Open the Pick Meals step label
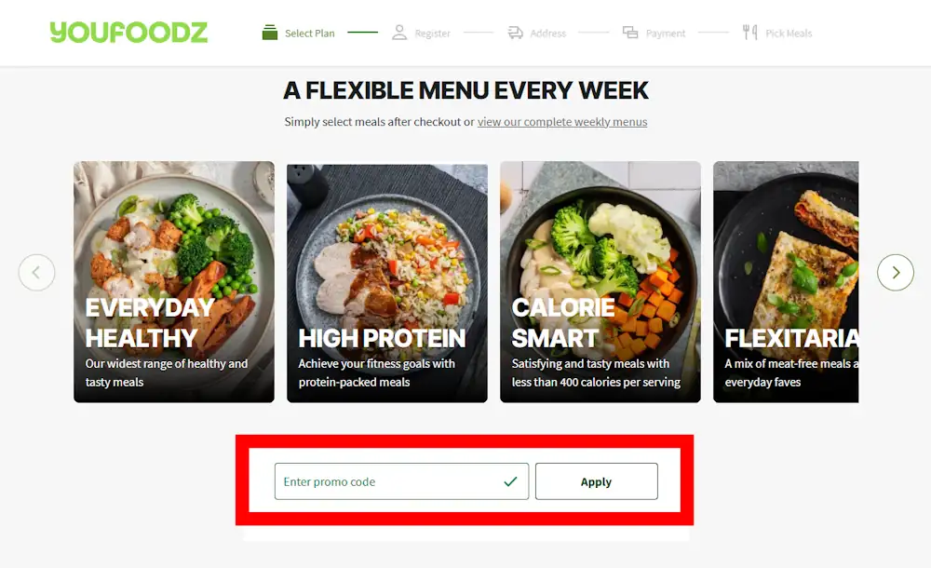Viewport: 931px width, 568px height. pos(789,34)
